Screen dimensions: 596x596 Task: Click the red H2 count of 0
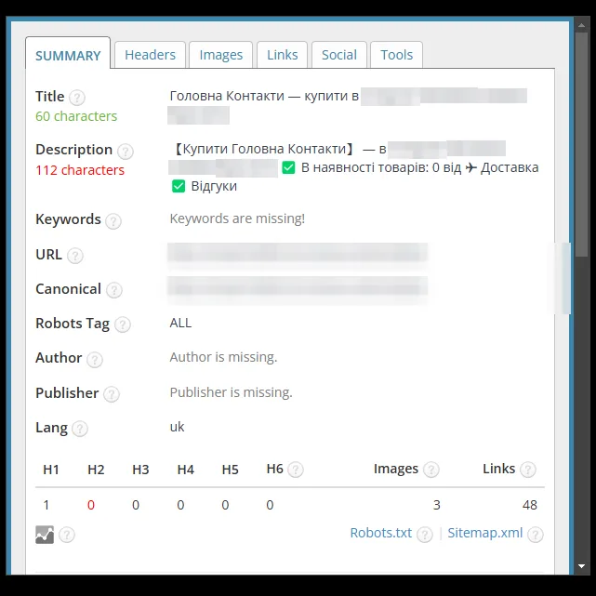pyautogui.click(x=91, y=505)
